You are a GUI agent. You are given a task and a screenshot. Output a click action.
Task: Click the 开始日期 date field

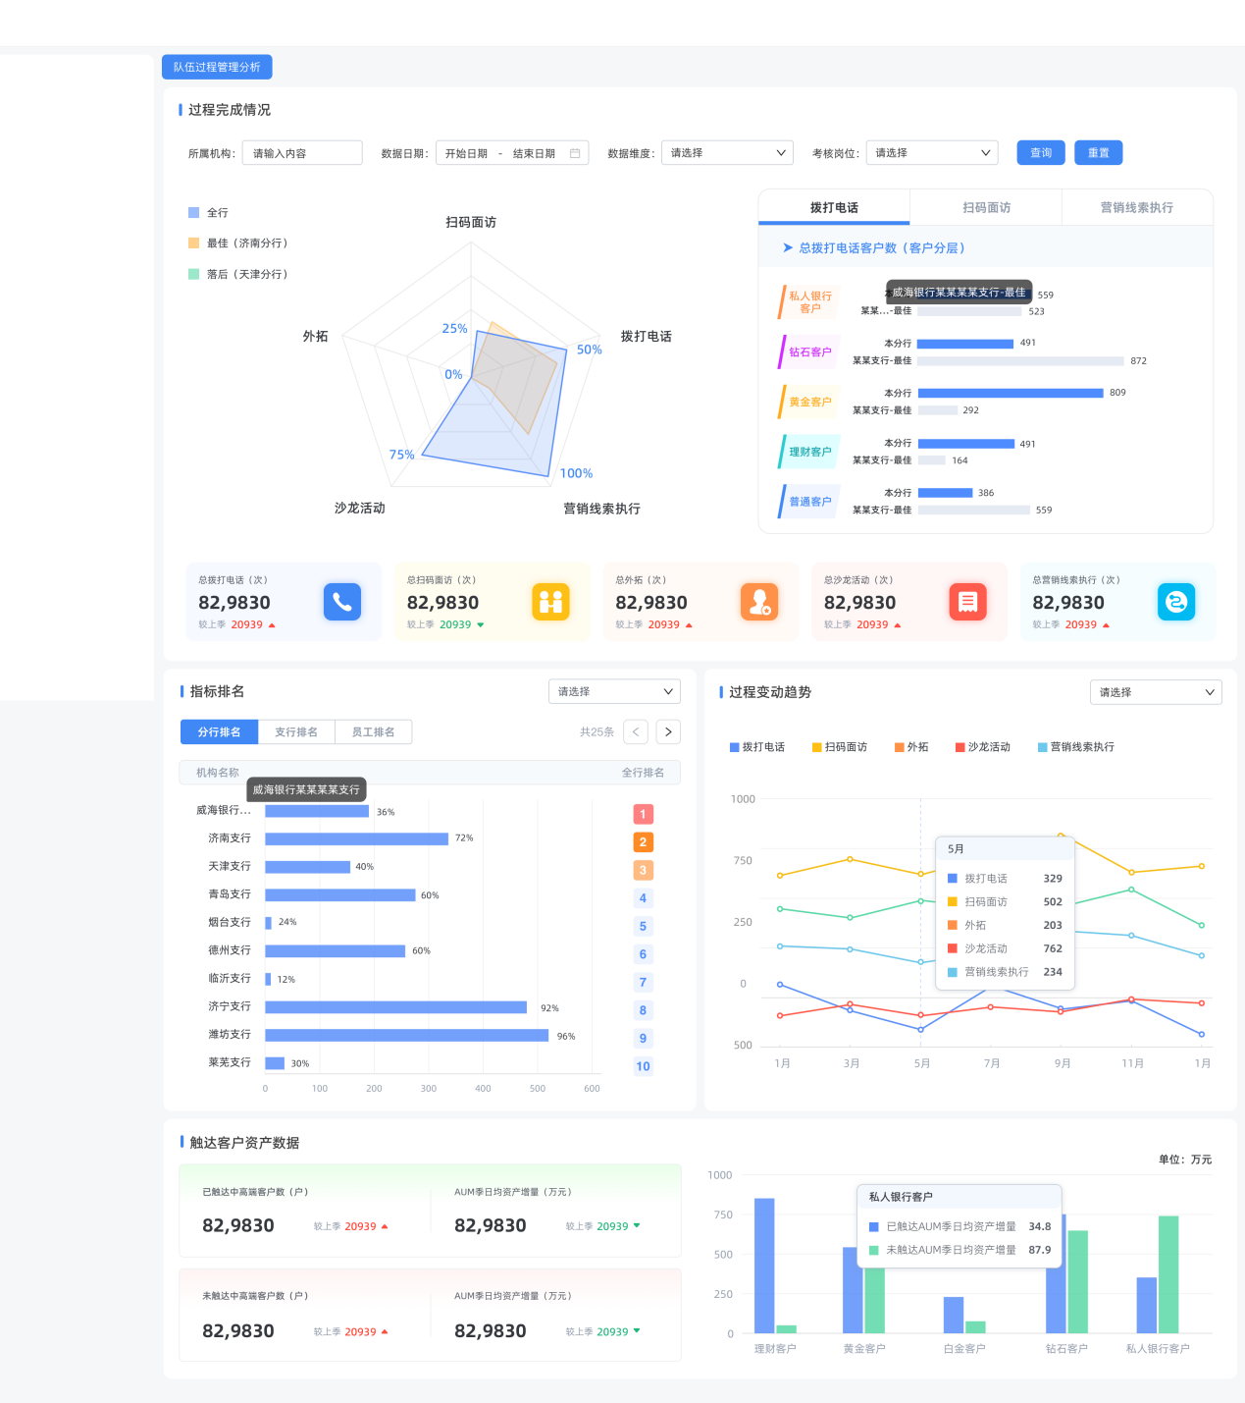tap(466, 154)
